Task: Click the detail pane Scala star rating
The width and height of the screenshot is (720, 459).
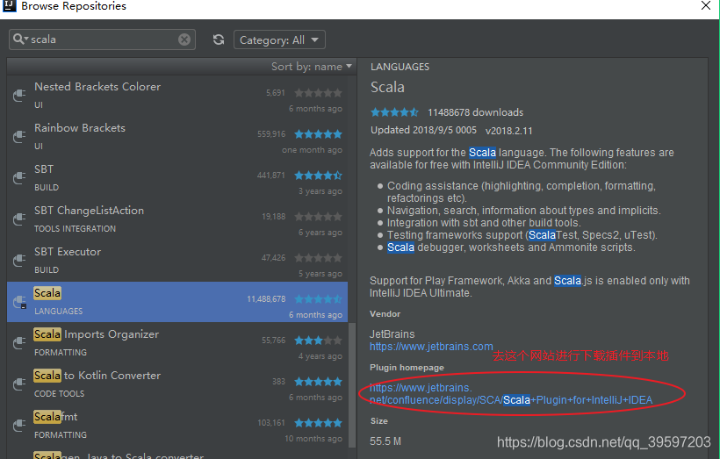Action: point(394,112)
